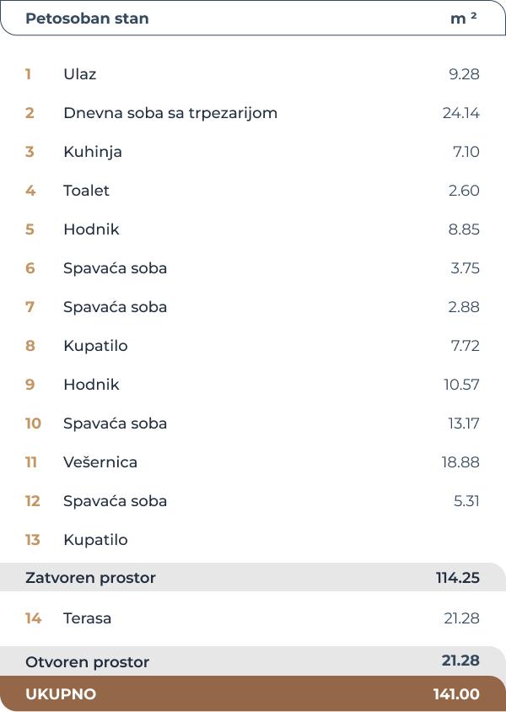
Task: Click the m² column header
Action: pyautogui.click(x=463, y=19)
